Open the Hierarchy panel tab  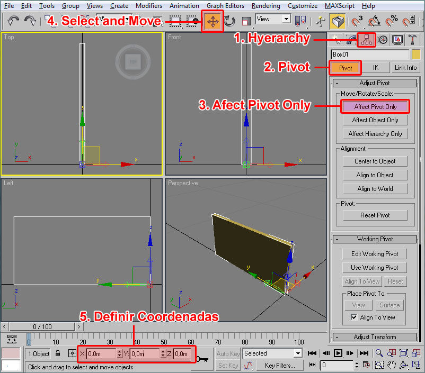366,40
